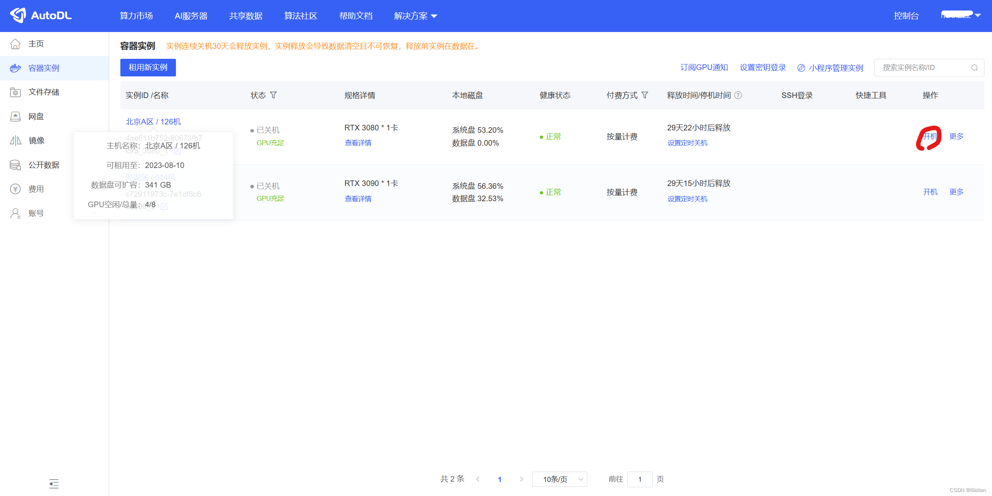Viewport: 992px width, 496px height.
Task: Click the file storage sidebar icon
Action: 15,92
